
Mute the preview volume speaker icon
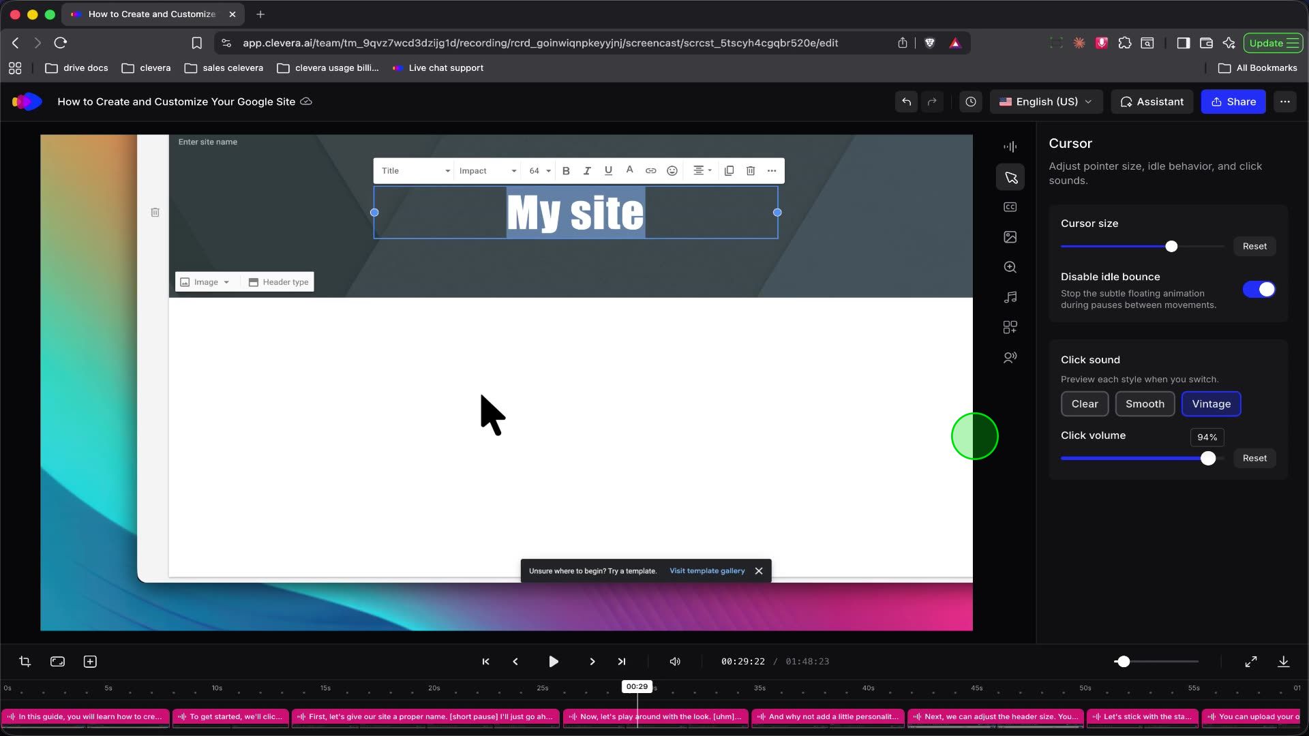tap(675, 662)
